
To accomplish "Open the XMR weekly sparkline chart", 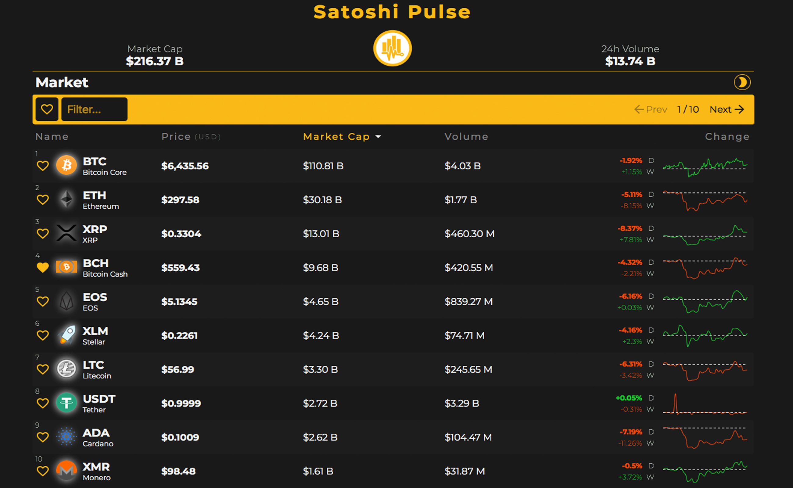I will (705, 472).
